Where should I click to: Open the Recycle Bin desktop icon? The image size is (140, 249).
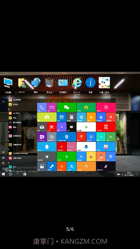click(49, 85)
